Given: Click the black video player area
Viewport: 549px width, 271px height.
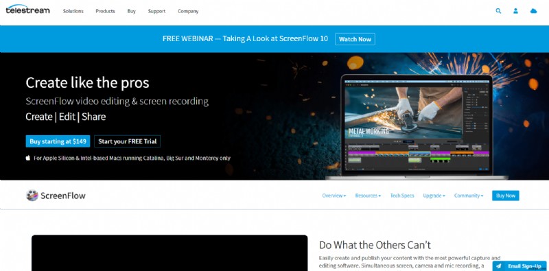Looking at the screenshot, I should click(170, 252).
